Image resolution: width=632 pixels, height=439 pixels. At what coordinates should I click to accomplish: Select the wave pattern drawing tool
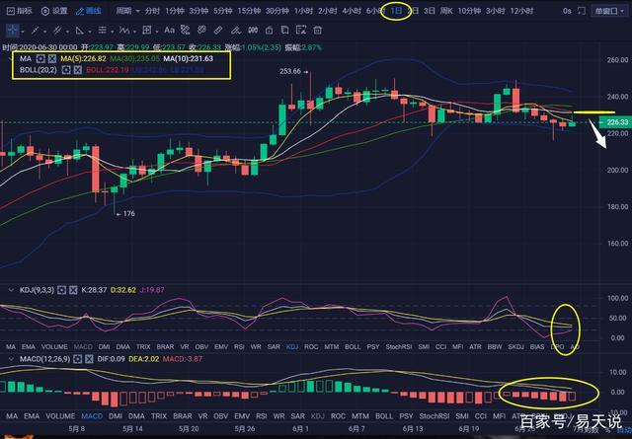tap(124, 30)
